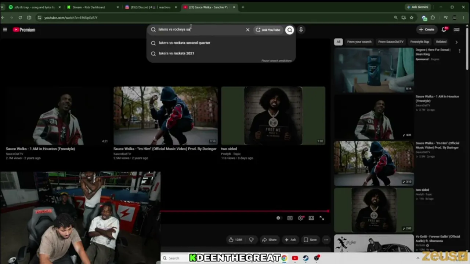470x264 pixels.
Task: Open player settings gear
Action: pos(301,218)
